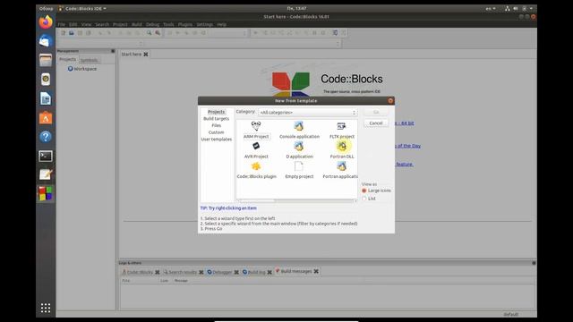Select the Workspace tree item
The width and height of the screenshot is (573, 322).
pyautogui.click(x=82, y=69)
